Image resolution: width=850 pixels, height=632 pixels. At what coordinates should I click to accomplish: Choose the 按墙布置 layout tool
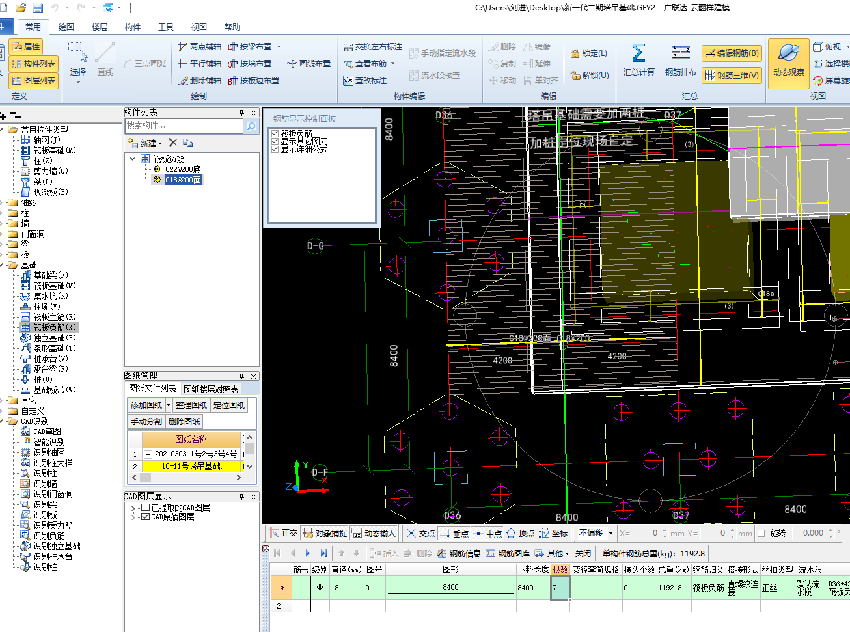pos(250,64)
